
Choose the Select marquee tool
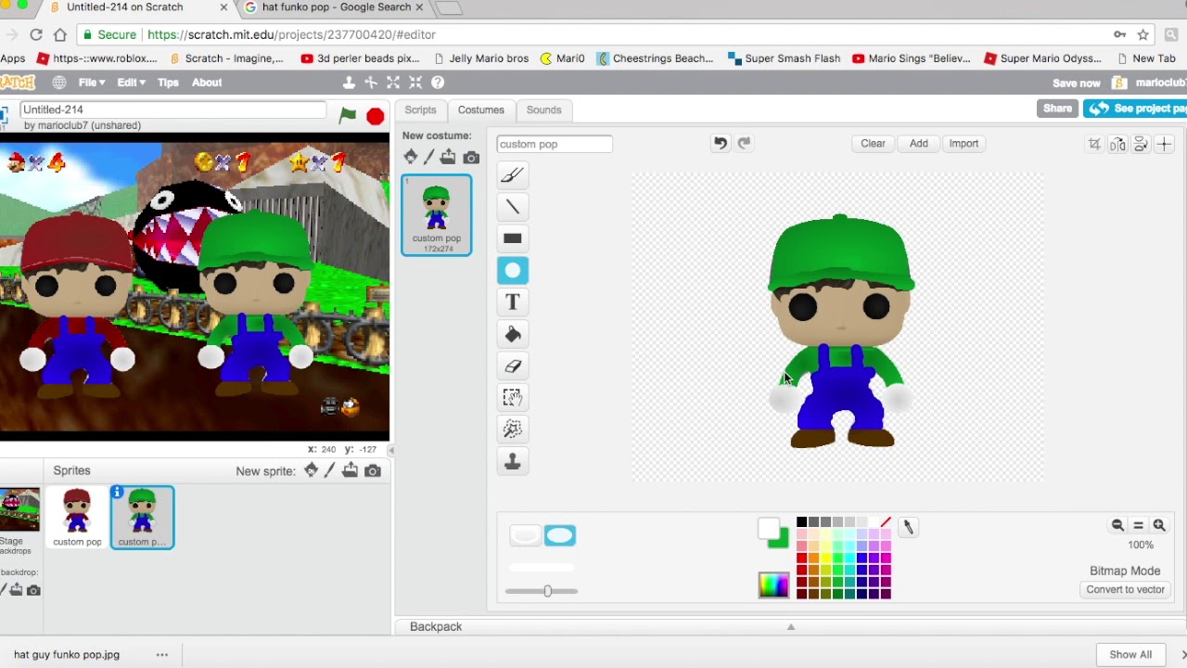click(x=512, y=397)
